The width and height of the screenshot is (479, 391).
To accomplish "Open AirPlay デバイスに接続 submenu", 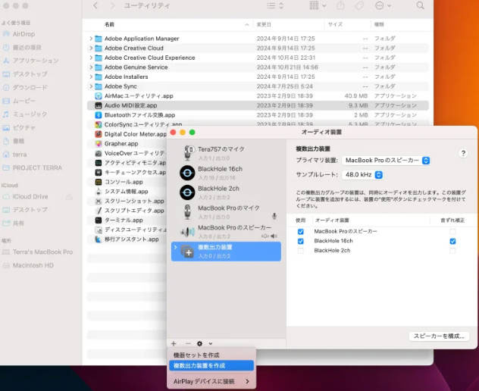I will click(x=211, y=382).
